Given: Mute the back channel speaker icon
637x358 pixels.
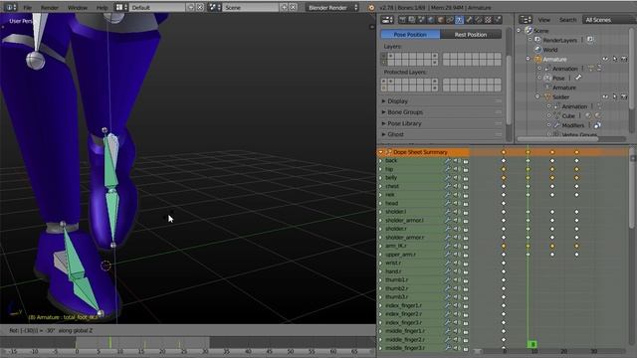Looking at the screenshot, I should pos(456,161).
